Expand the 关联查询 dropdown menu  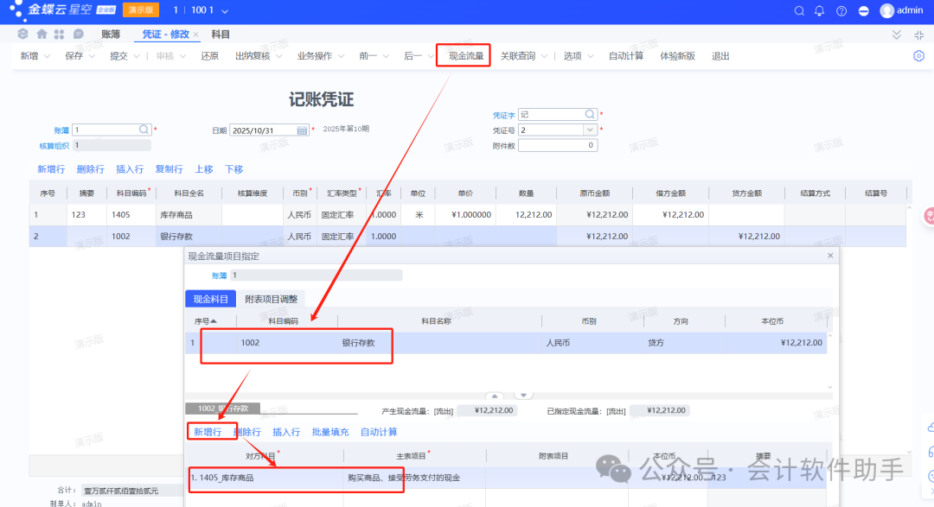tap(545, 56)
